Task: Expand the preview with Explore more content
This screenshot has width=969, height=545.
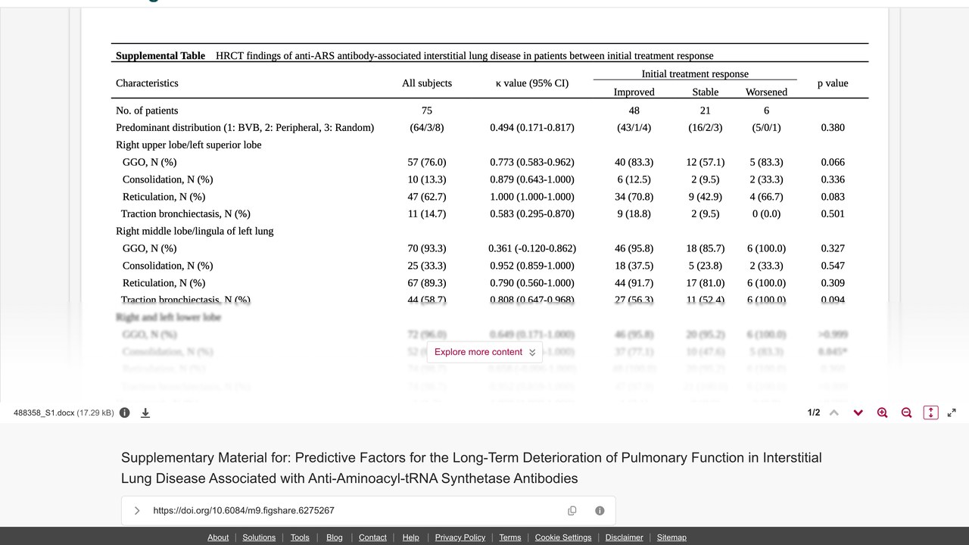Action: tap(485, 352)
